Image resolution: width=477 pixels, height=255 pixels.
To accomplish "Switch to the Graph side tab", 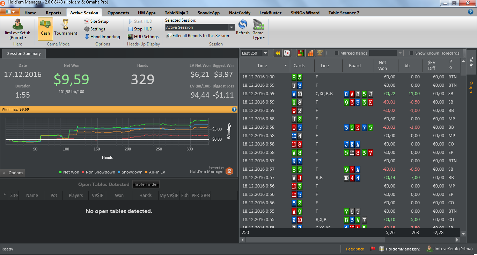I will click(x=471, y=87).
